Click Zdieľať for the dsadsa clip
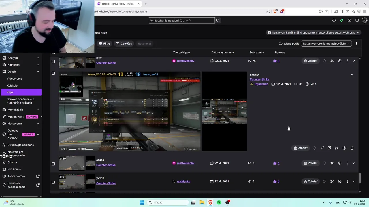369x207 pixels. click(301, 148)
